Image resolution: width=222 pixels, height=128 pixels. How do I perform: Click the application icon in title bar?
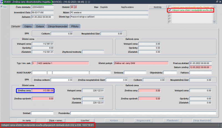coord(1,2)
